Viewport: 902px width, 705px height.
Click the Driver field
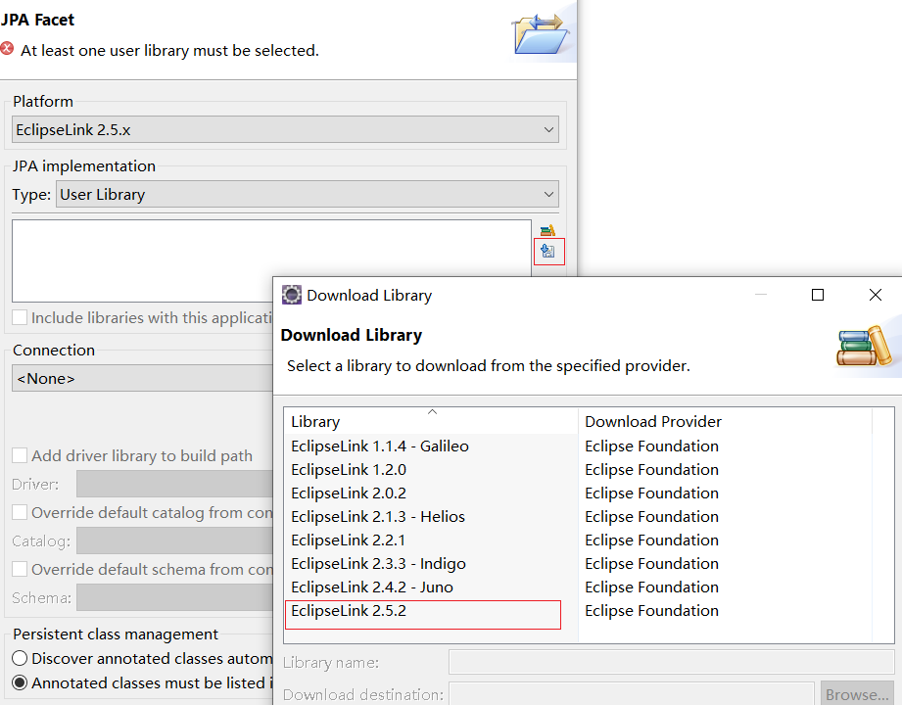pos(174,484)
